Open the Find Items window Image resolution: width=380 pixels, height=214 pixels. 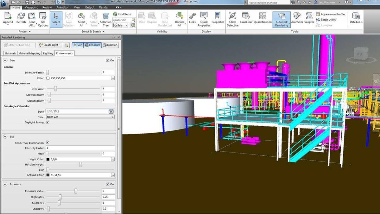pos(122,14)
